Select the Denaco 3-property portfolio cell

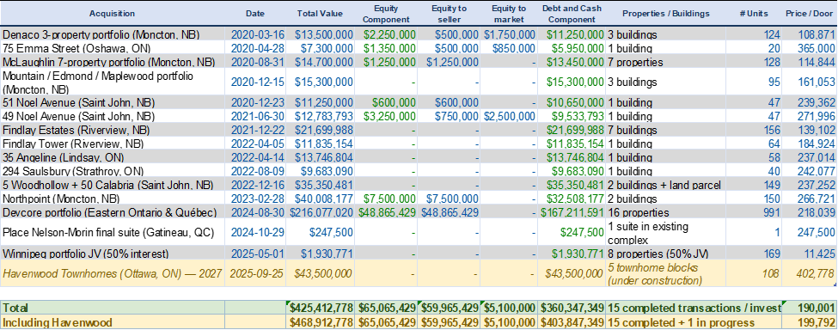tap(113, 34)
